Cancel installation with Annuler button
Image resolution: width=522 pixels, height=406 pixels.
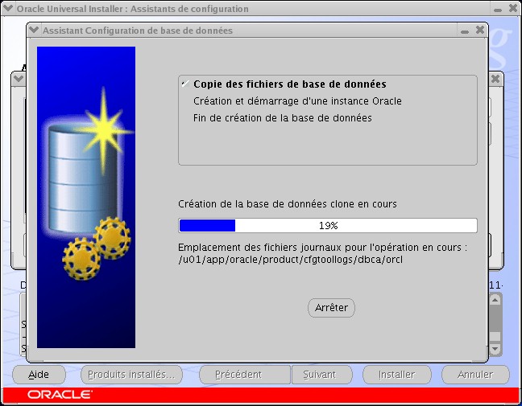pyautogui.click(x=475, y=375)
